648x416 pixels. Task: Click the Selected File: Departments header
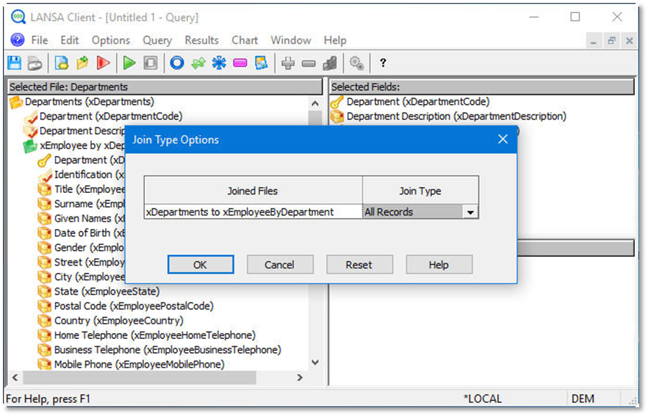(165, 87)
